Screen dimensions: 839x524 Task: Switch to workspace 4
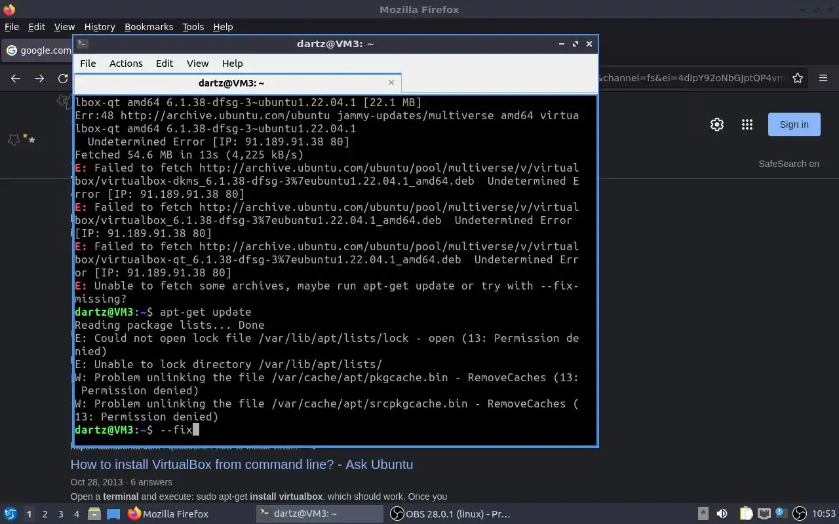(76, 514)
